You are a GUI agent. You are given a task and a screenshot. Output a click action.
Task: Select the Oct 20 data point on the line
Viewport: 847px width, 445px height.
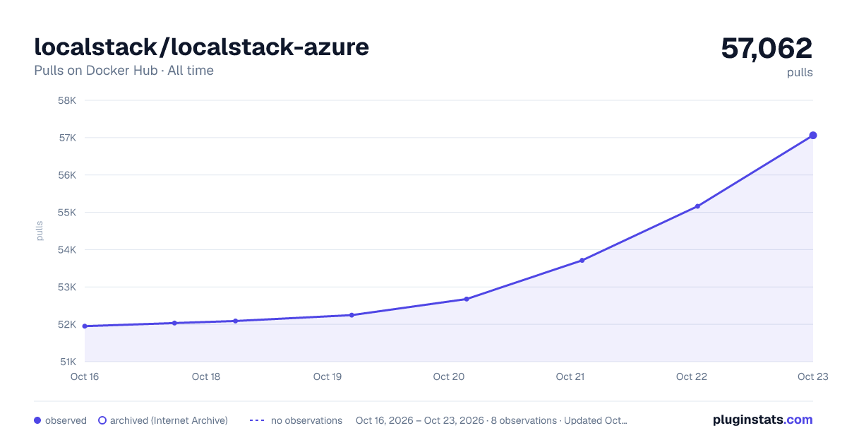point(467,299)
